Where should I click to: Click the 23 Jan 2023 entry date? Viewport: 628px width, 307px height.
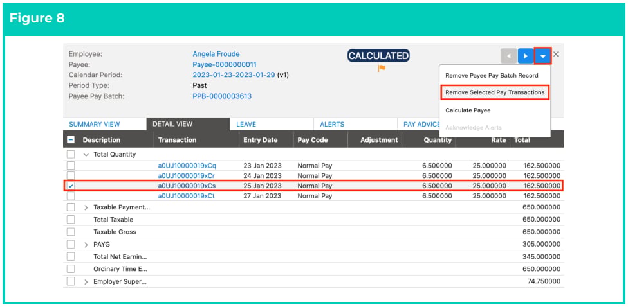[x=263, y=166]
